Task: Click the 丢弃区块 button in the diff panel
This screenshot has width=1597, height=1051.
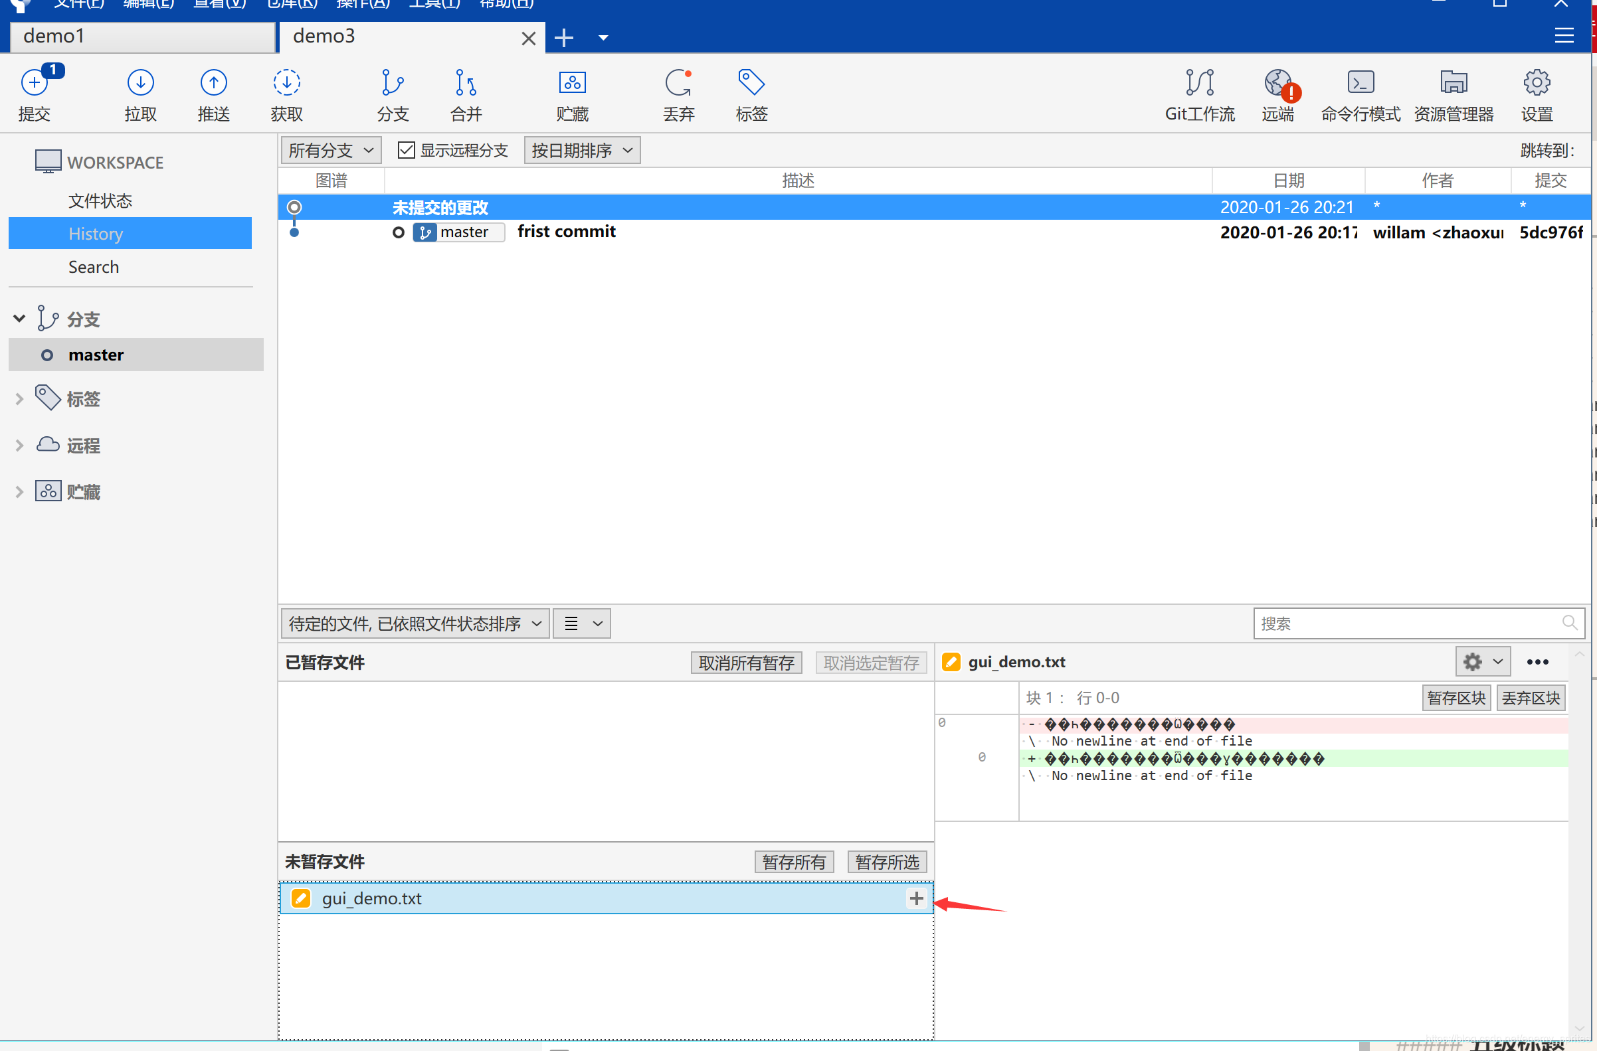Action: 1531,698
